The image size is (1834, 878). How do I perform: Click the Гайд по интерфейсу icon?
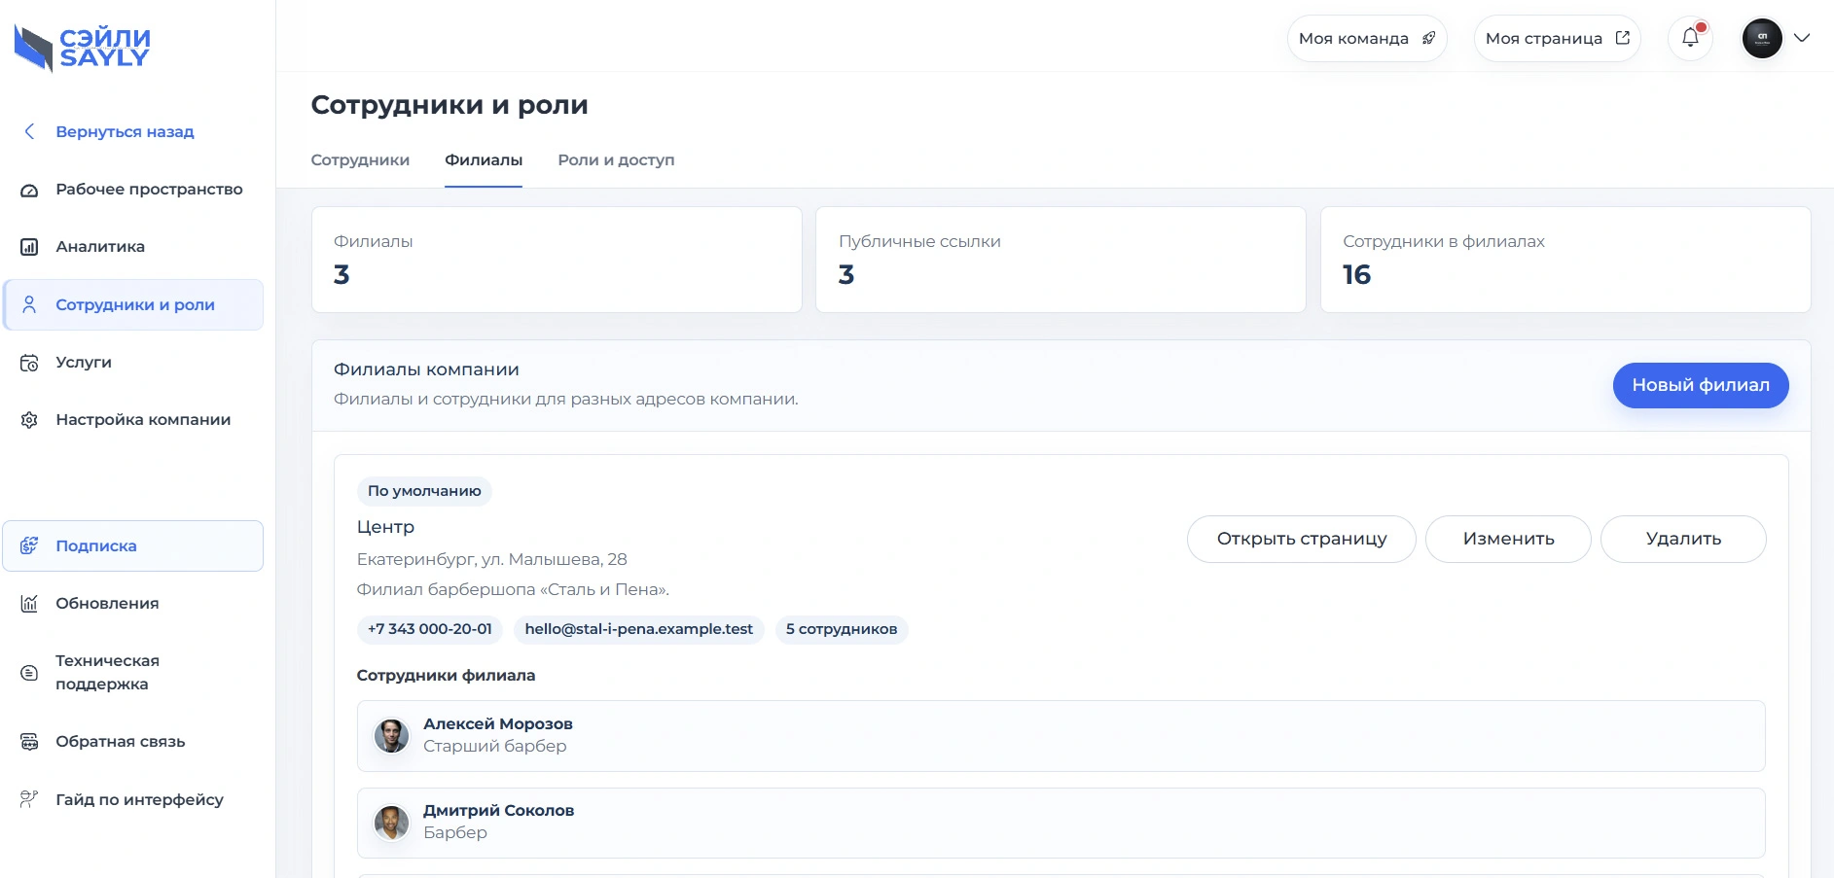coord(29,799)
